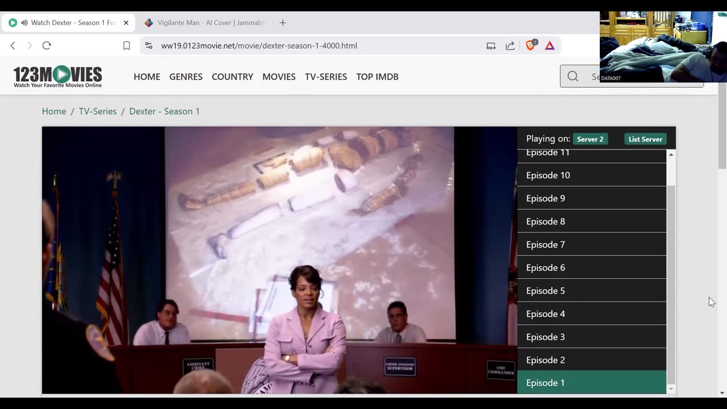Open GENRES menu
This screenshot has width=727, height=409.
(186, 77)
